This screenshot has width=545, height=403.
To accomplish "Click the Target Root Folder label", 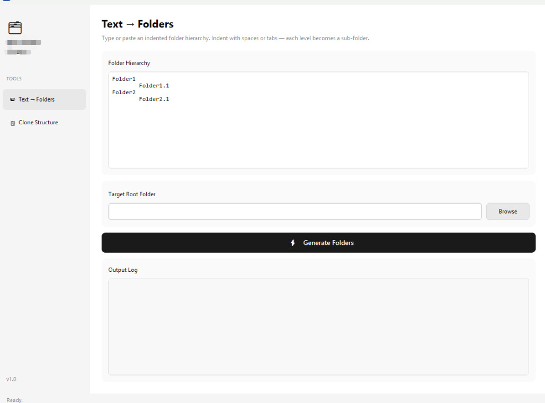I will tap(132, 194).
